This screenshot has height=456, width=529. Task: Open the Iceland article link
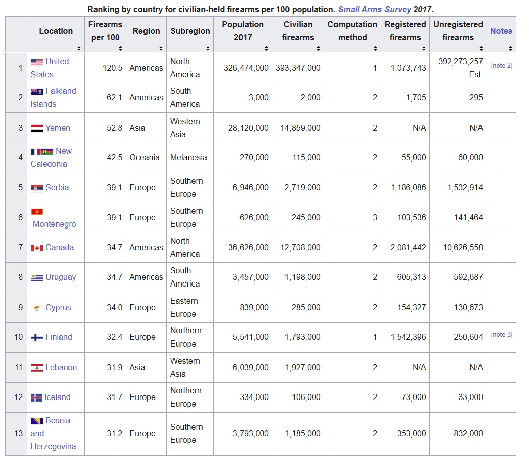tap(58, 397)
